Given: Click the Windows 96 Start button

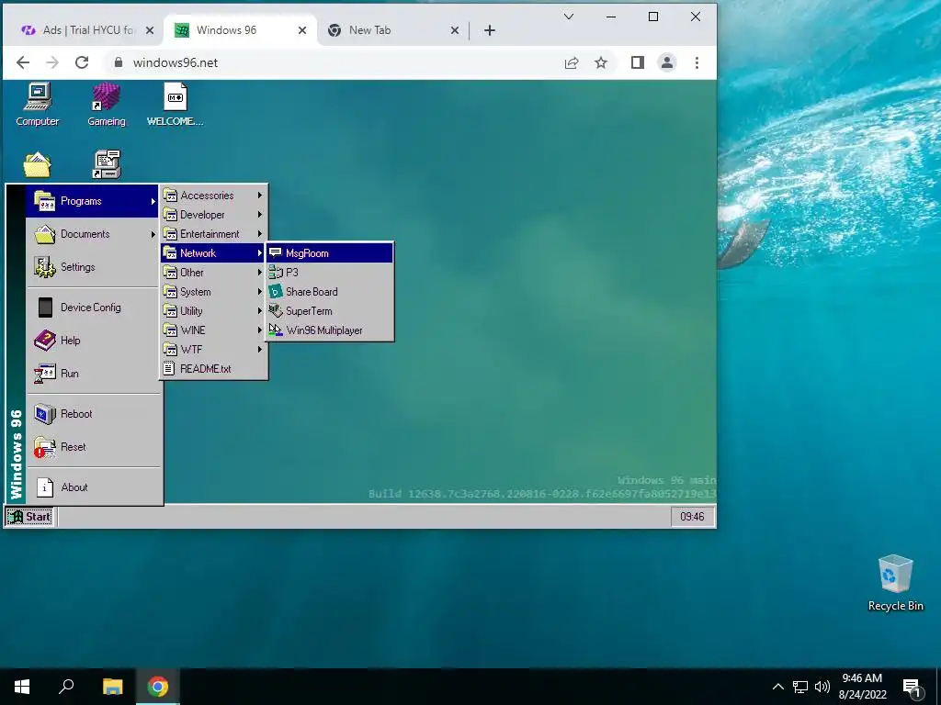Looking at the screenshot, I should (x=29, y=517).
